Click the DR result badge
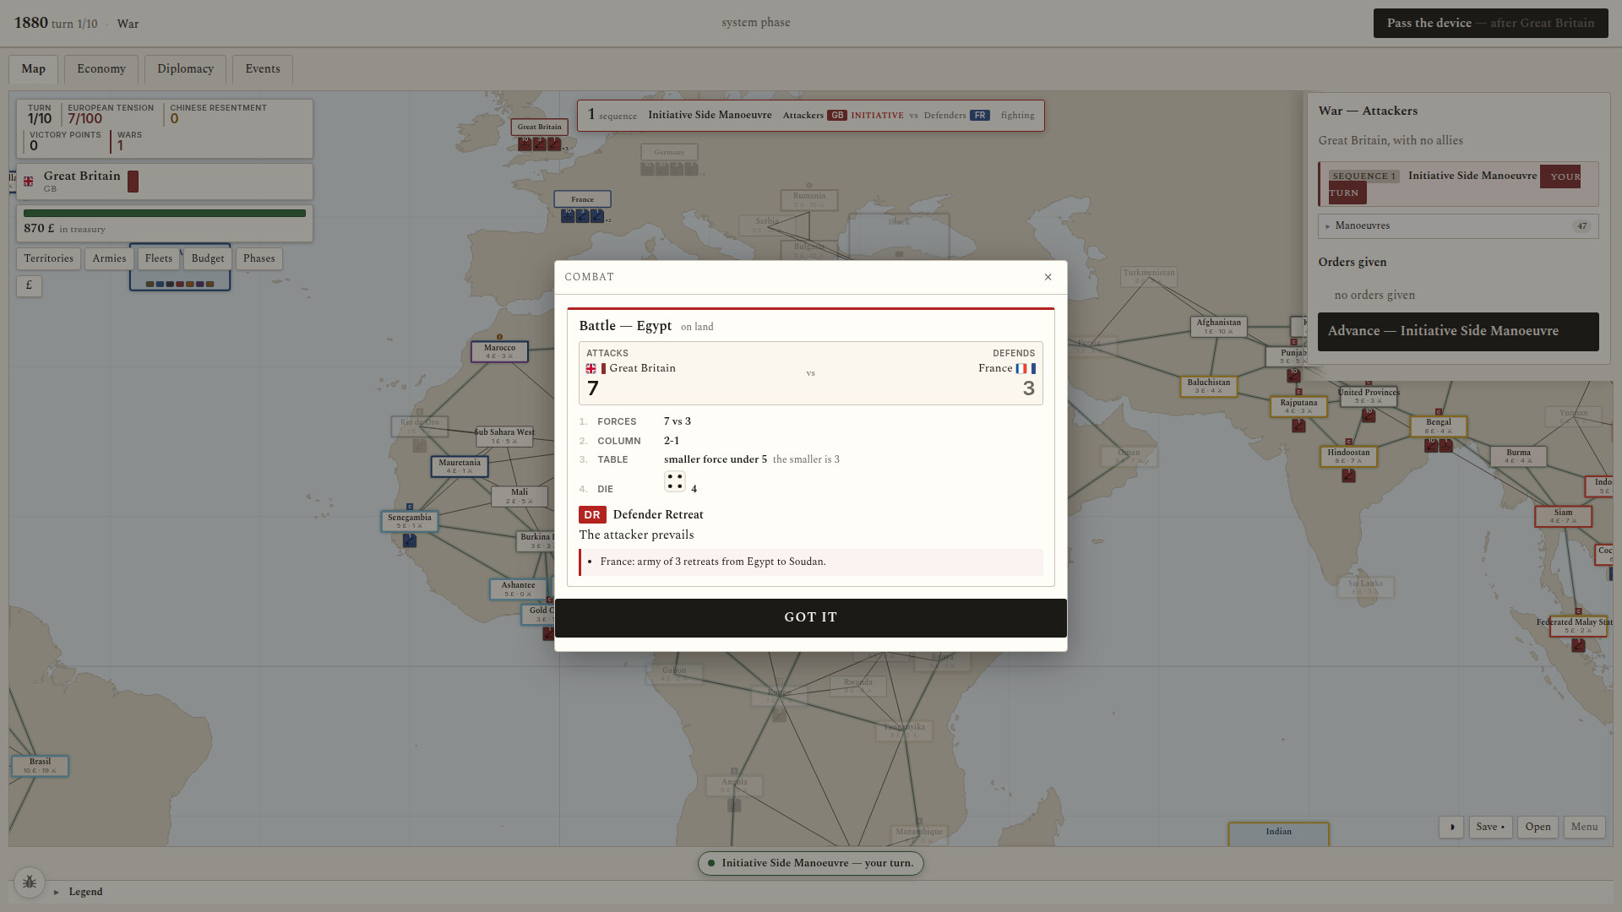 tap(592, 514)
